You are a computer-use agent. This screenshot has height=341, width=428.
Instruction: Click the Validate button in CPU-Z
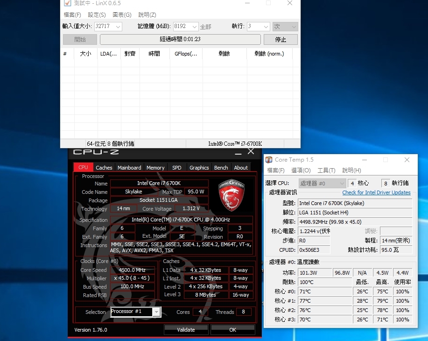coord(186,330)
